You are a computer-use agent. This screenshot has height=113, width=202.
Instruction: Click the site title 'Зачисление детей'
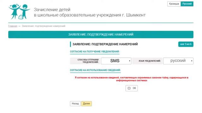(x=52, y=10)
